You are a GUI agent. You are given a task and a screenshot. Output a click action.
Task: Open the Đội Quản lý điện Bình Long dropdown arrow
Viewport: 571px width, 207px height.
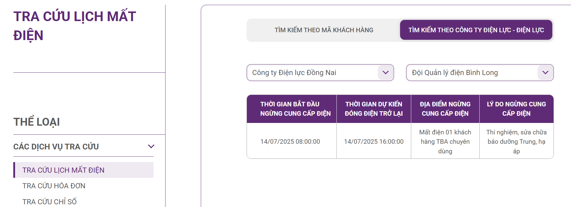coord(545,73)
